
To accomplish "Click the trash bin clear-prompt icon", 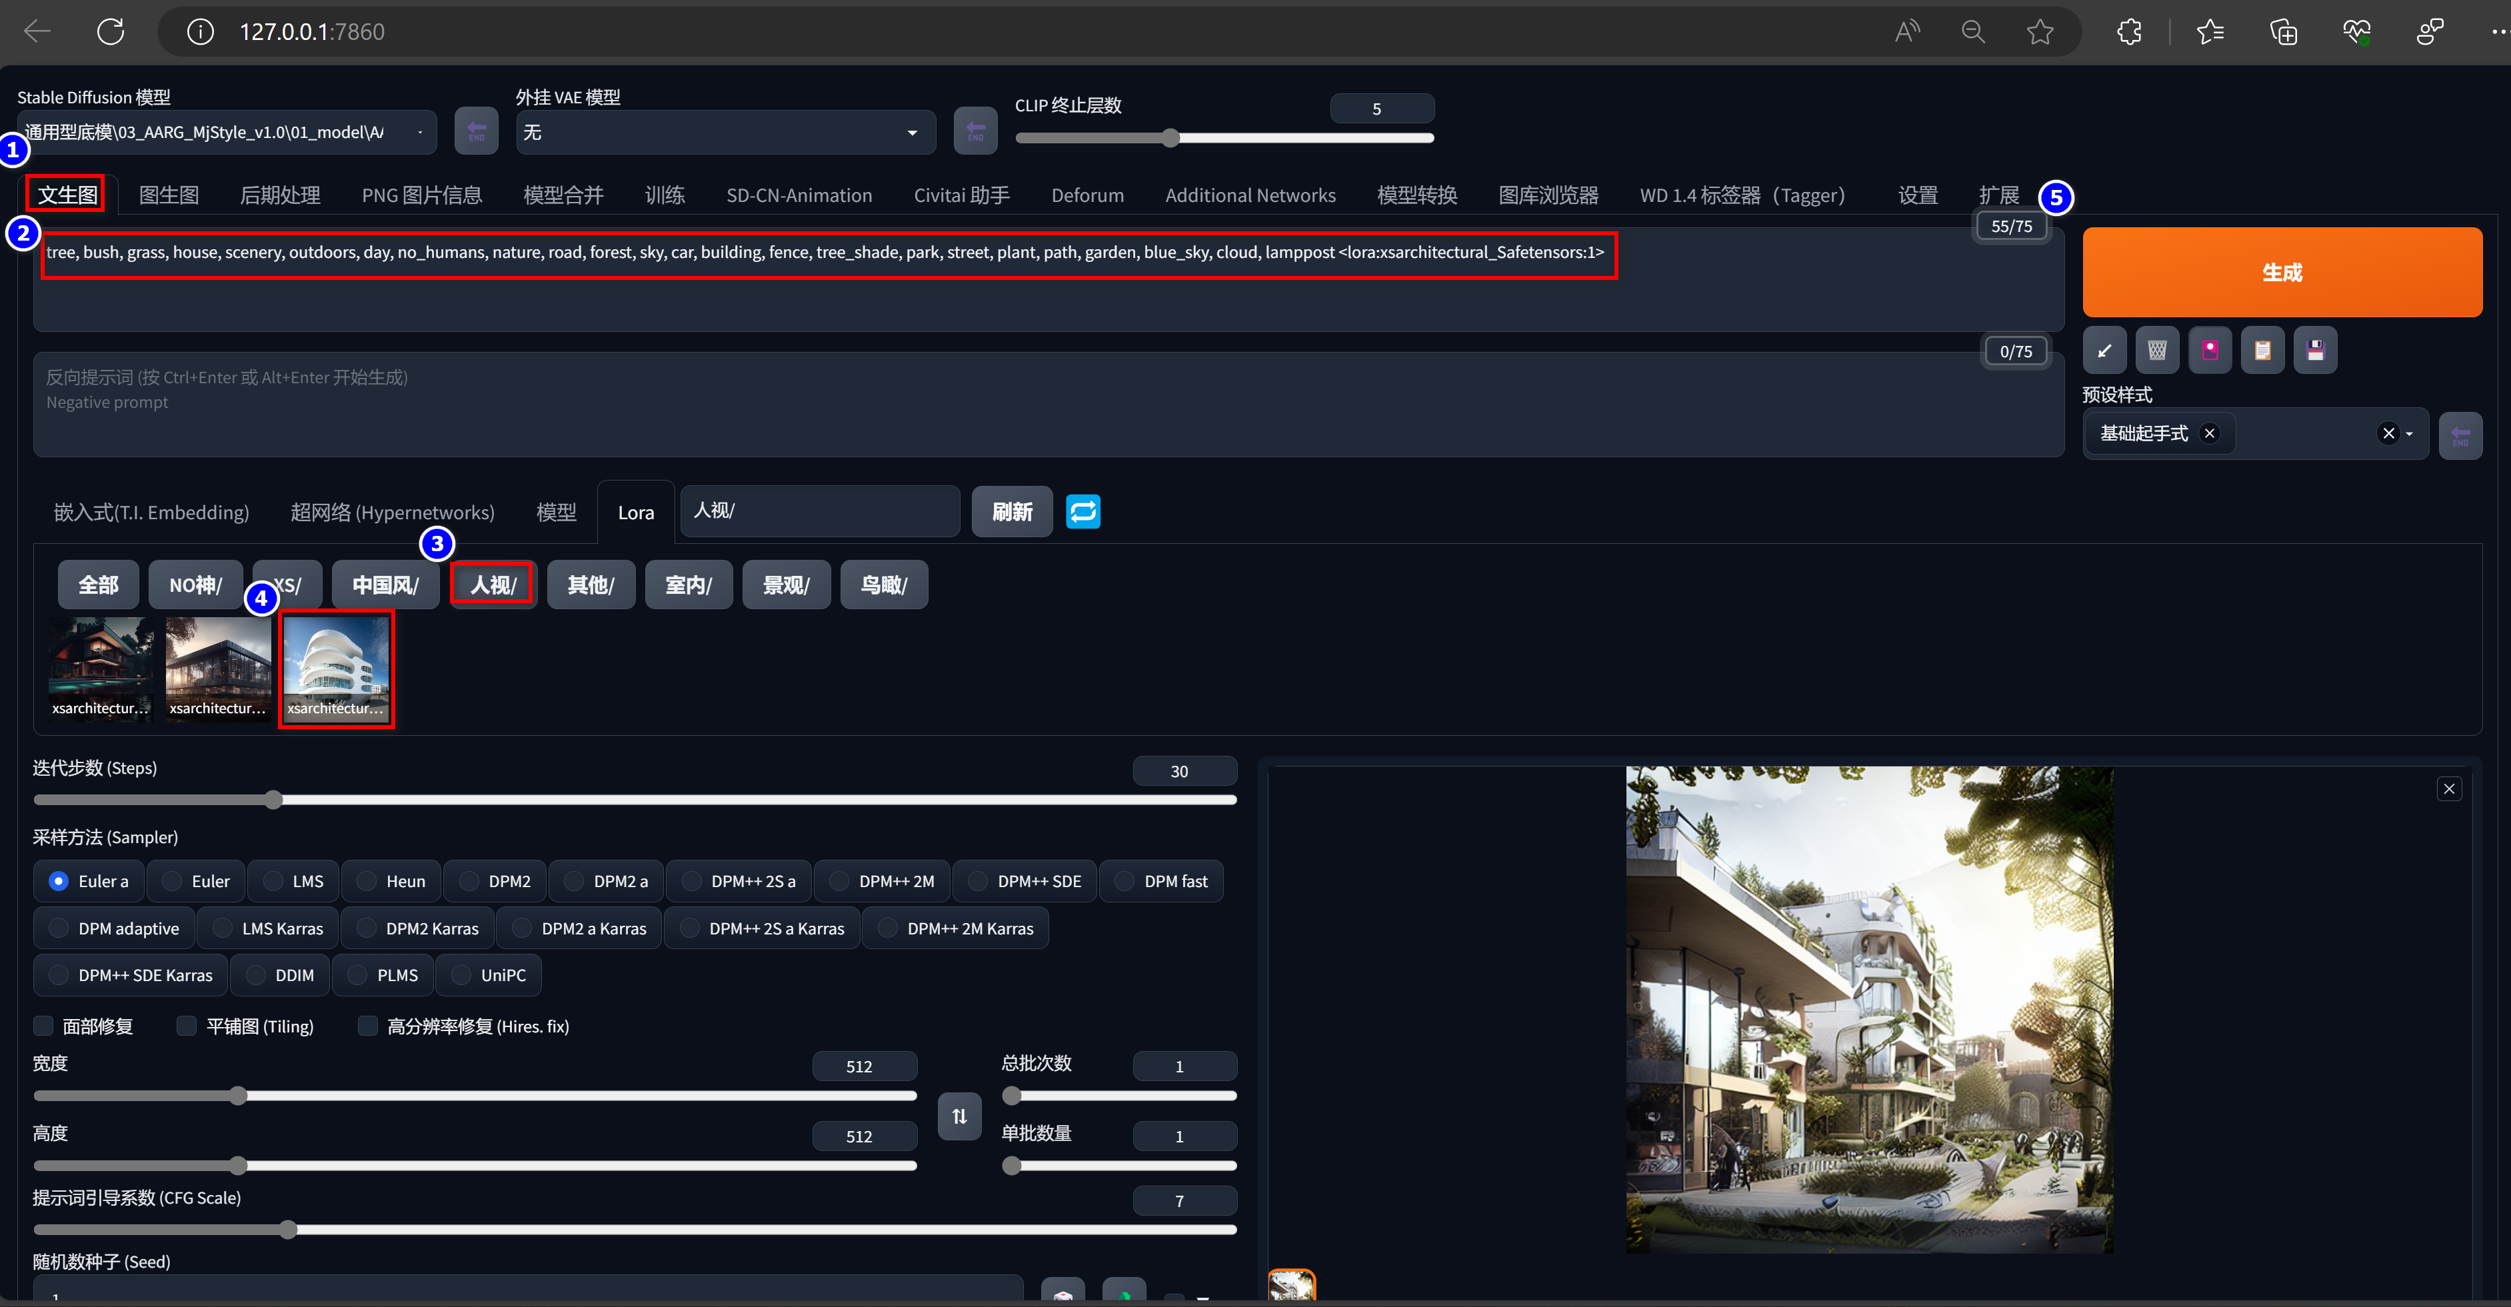I will tap(2156, 351).
